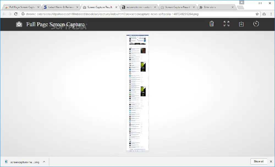This screenshot has height=167, width=275.
Task: Expand options arrow for downloaded screencapture file
Action: pos(44,162)
